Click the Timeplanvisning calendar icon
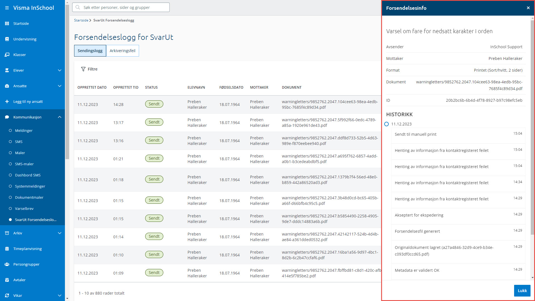The image size is (535, 301). pos(7,249)
